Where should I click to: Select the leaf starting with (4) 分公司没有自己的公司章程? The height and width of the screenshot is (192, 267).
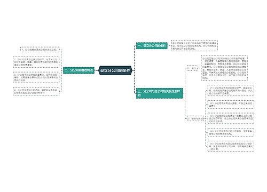[x=231, y=132]
